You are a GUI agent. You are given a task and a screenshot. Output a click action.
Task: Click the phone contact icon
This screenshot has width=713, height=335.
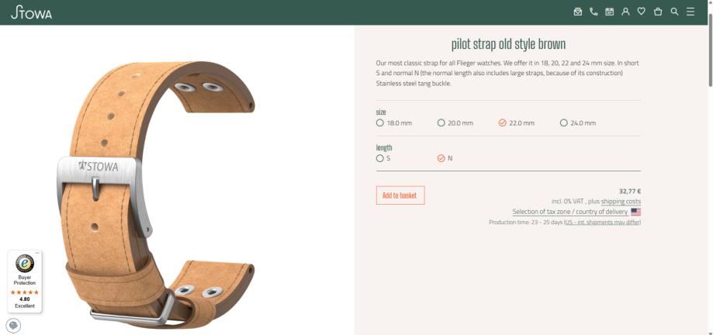(594, 12)
